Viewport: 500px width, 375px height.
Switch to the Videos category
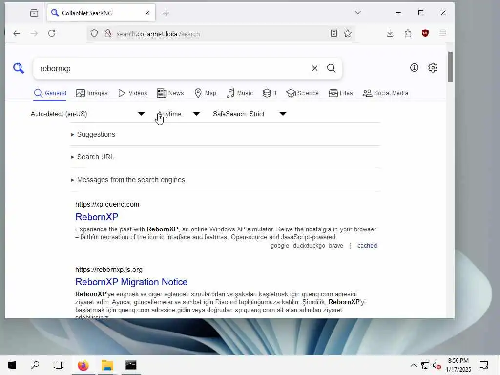pyautogui.click(x=132, y=93)
